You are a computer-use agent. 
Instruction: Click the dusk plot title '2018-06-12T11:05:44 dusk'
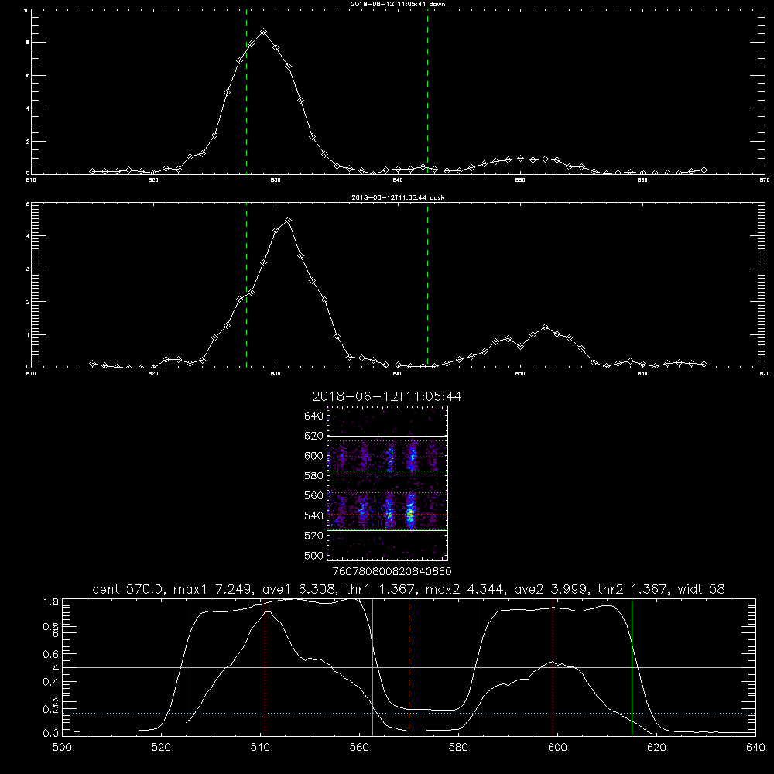tap(398, 197)
